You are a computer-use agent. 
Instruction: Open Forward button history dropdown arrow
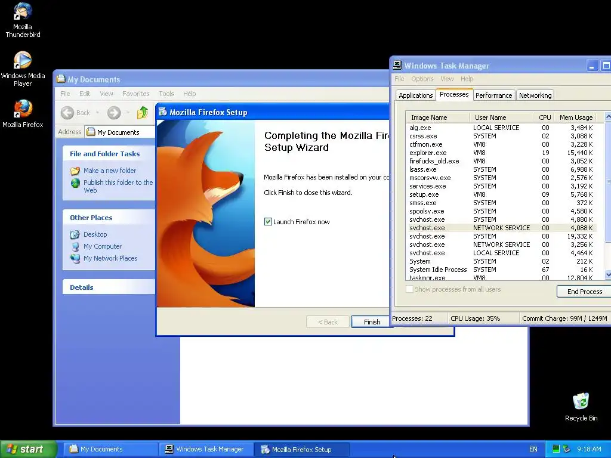(128, 113)
